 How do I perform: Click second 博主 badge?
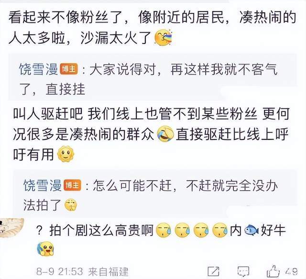point(72,185)
